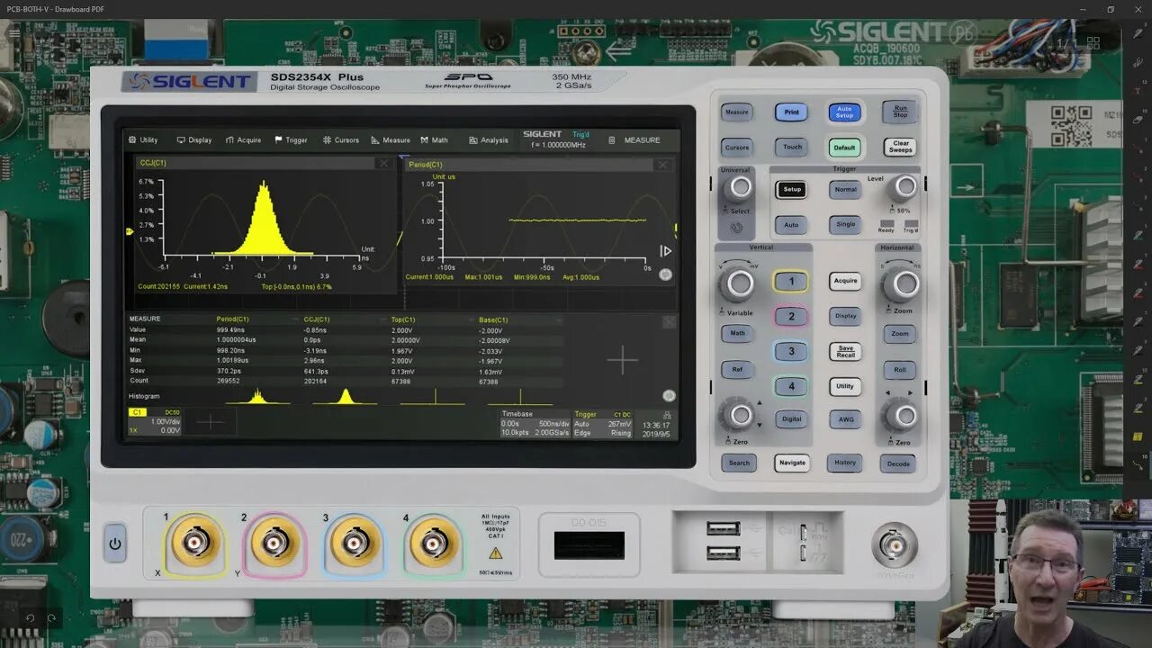Push the front-panel Acquire button

[845, 281]
